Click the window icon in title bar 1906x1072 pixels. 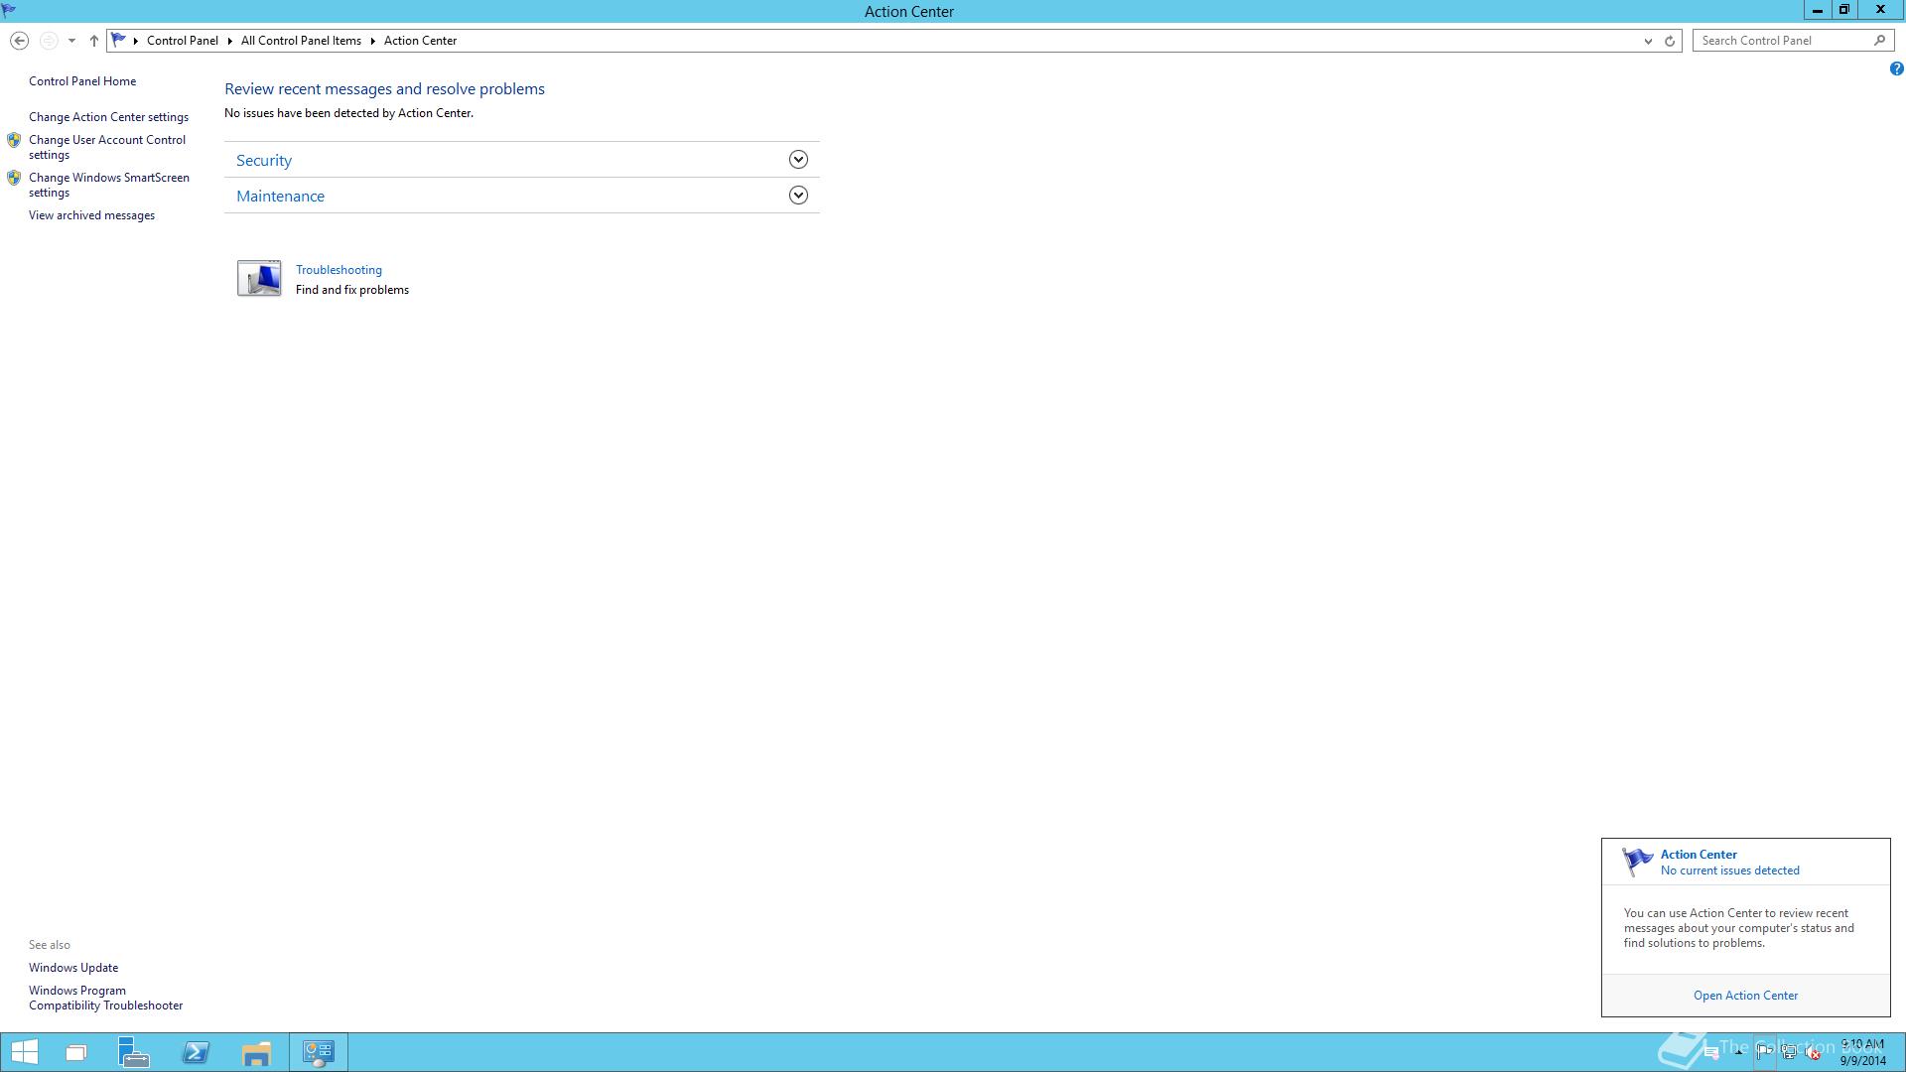pos(9,11)
